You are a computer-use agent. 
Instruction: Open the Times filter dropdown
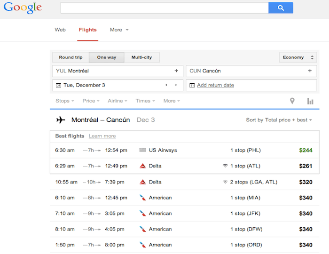click(x=145, y=101)
